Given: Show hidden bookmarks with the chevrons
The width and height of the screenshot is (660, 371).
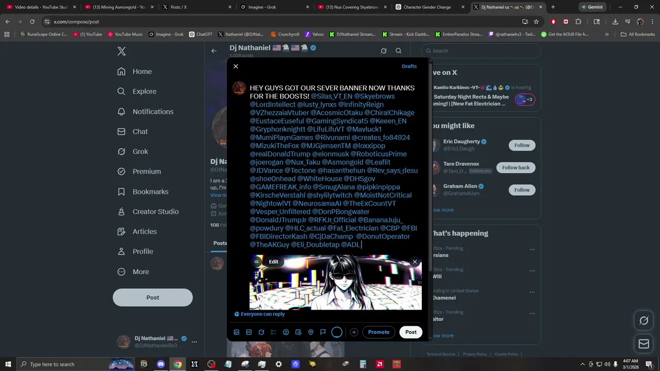Looking at the screenshot, I should [607, 35].
